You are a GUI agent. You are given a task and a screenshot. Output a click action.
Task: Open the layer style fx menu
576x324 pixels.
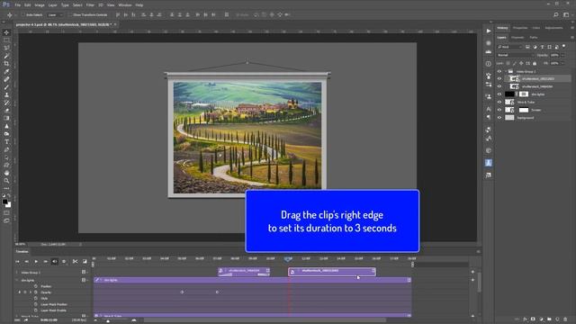(x=525, y=319)
